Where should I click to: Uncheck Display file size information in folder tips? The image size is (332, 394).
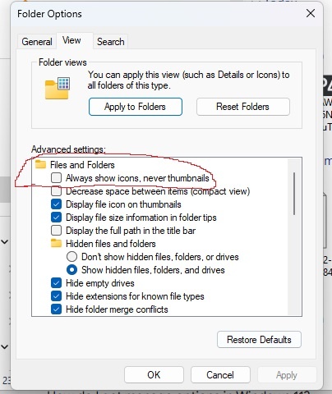[x=57, y=218]
